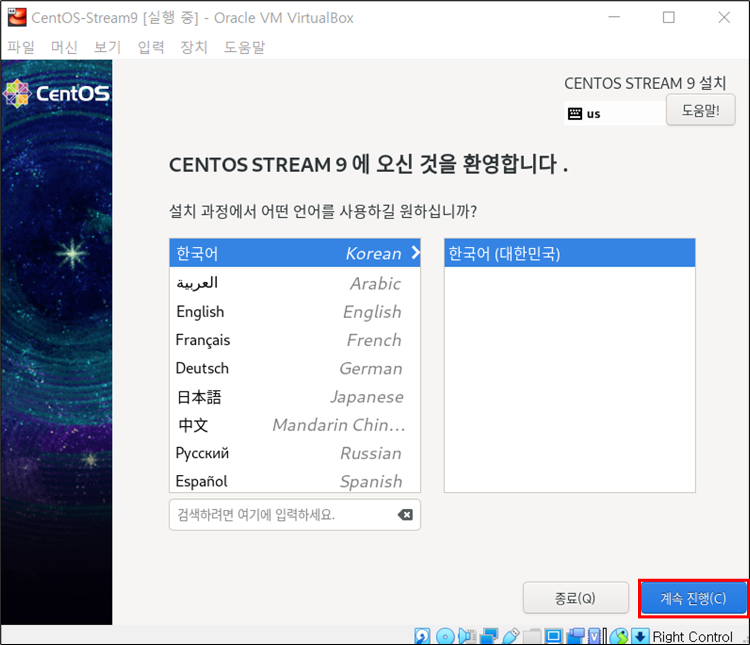Viewport: 750px width, 645px height.
Task: Open the 파일 menu
Action: [x=21, y=47]
